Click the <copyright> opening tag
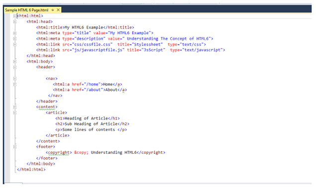 (59, 153)
